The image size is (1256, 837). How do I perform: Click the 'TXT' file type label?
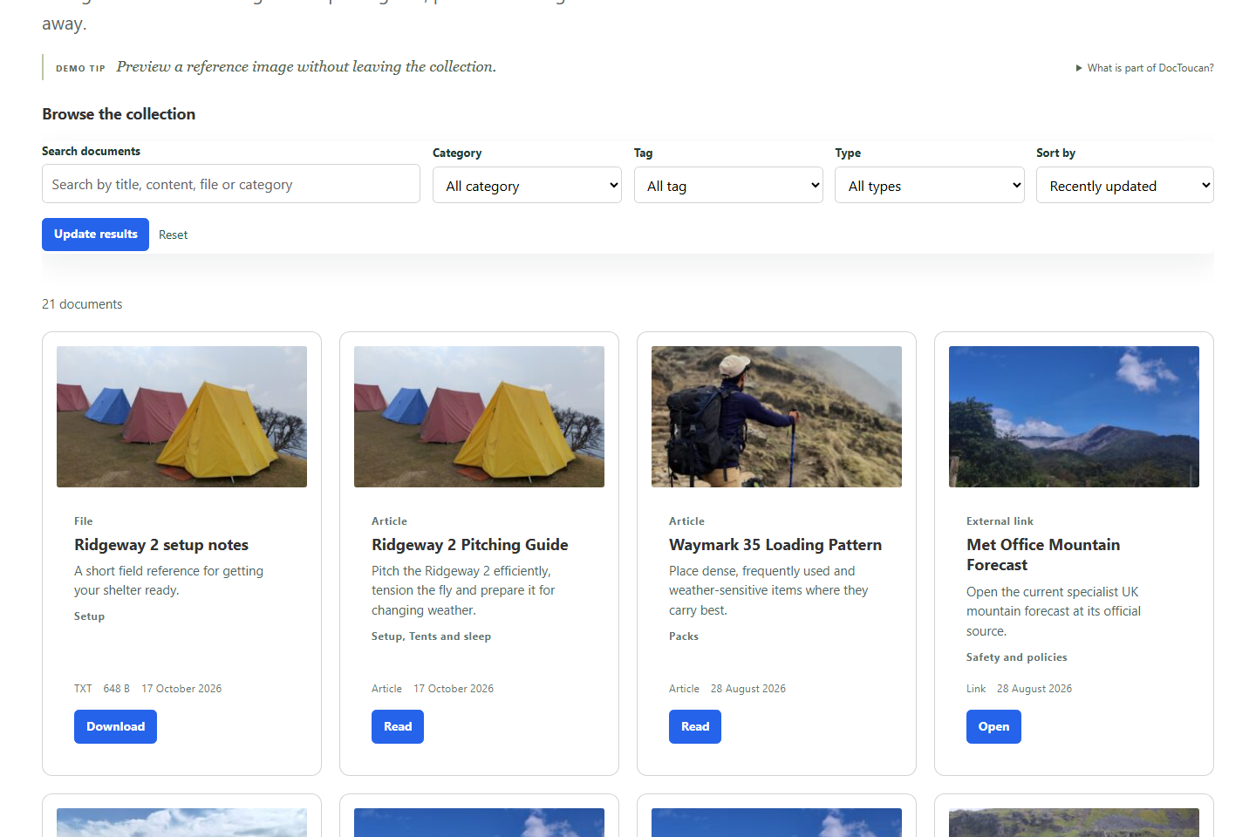[x=83, y=689]
